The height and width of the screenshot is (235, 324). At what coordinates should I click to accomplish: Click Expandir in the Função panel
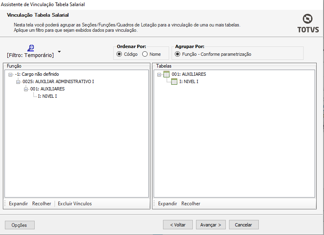[x=18, y=204]
